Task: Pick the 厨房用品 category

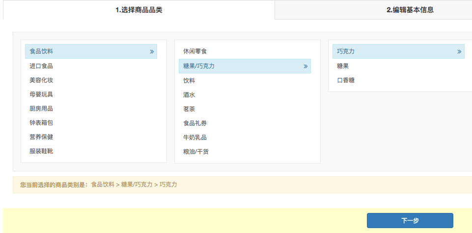Action: click(41, 109)
